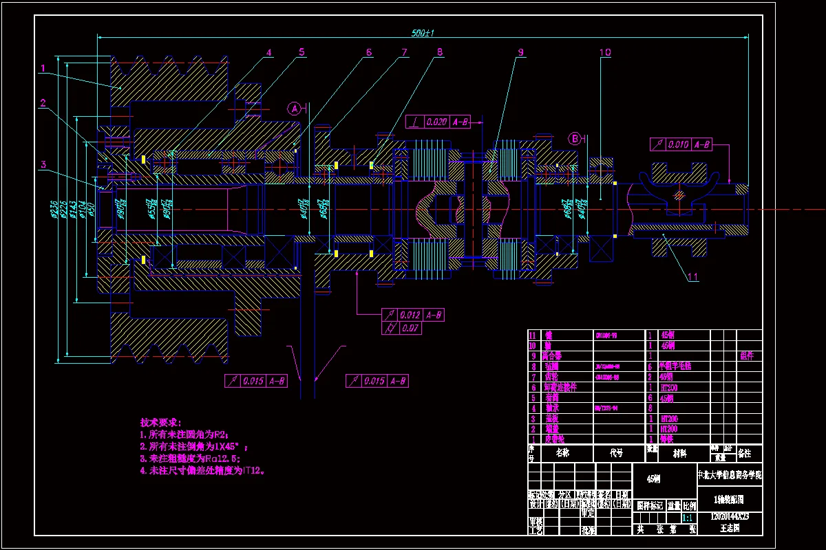This screenshot has height=550, width=826.
Task: Pick the cylindricity tolerance frame 0.07
Action: tap(401, 328)
